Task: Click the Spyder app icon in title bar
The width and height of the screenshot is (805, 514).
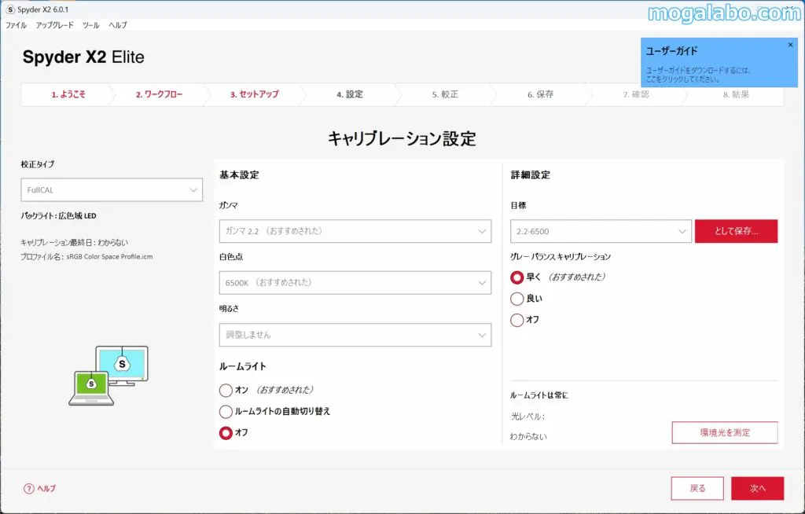Action: pyautogui.click(x=9, y=9)
